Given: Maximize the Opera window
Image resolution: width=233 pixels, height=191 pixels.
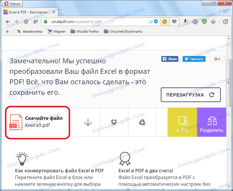Looking at the screenshot, I should coord(214,3).
